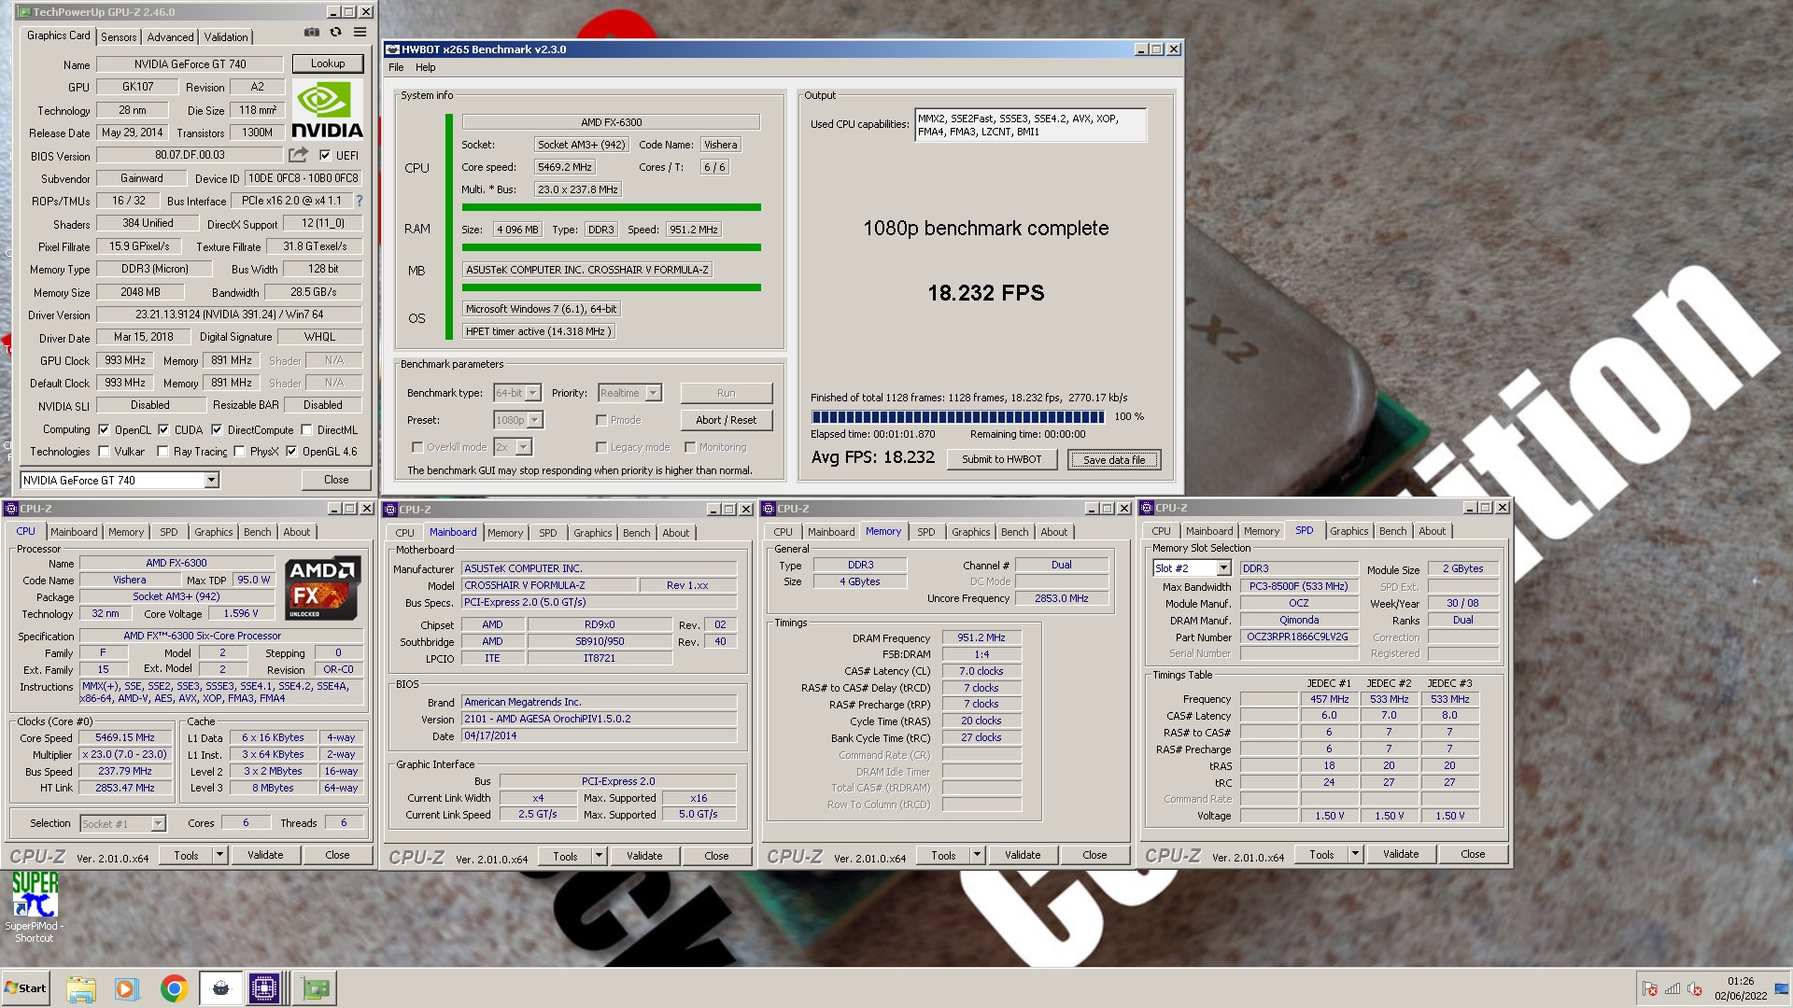
Task: Click the Action Center flag tray icon
Action: coord(1650,989)
